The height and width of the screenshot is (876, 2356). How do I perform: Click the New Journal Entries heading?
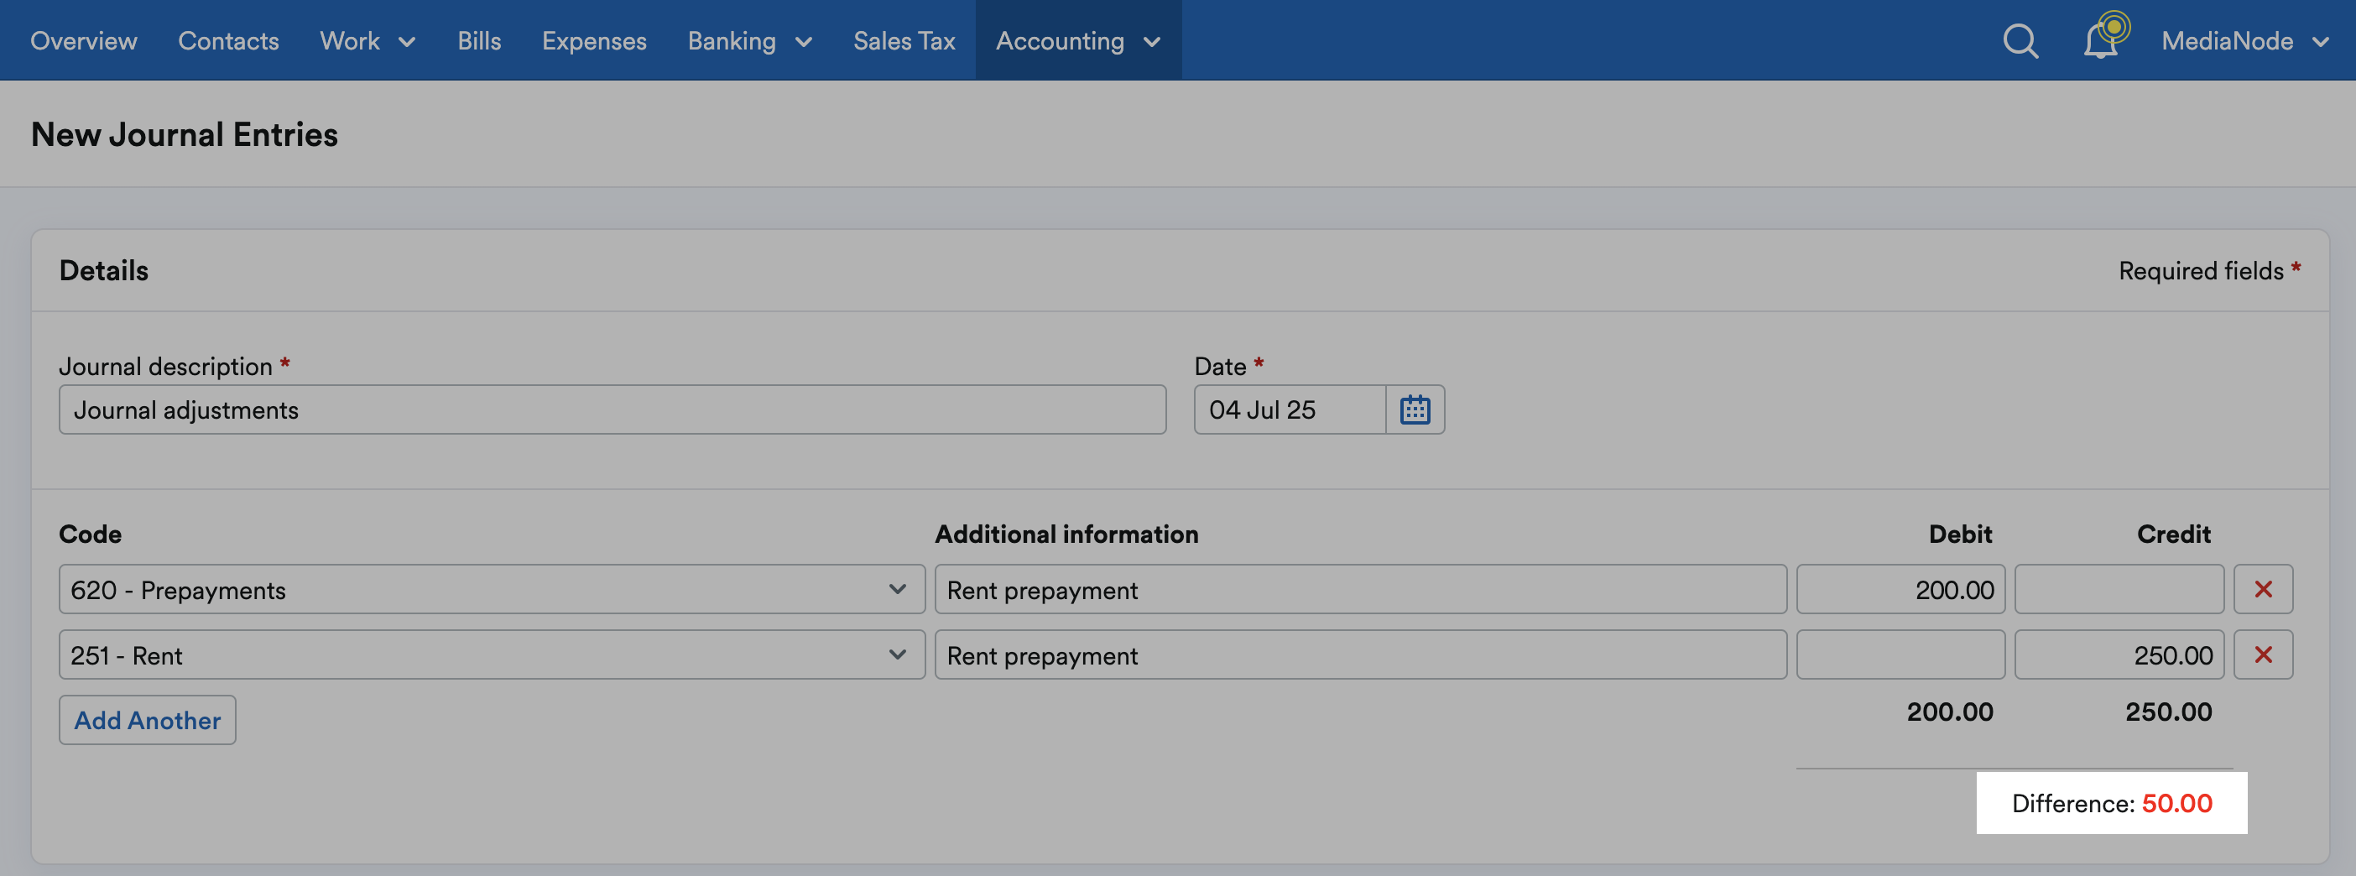click(184, 134)
